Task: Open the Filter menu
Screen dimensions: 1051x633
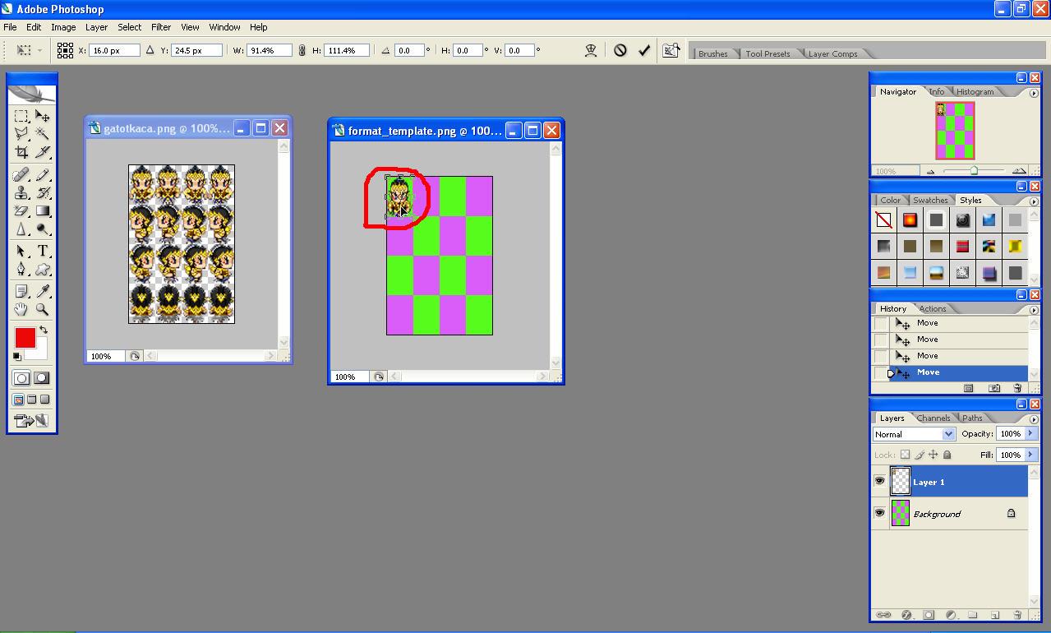Action: pyautogui.click(x=161, y=27)
